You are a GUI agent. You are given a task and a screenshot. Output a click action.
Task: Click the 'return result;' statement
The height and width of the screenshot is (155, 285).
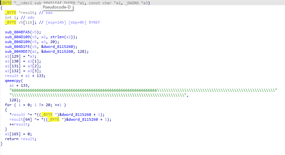click(21, 139)
